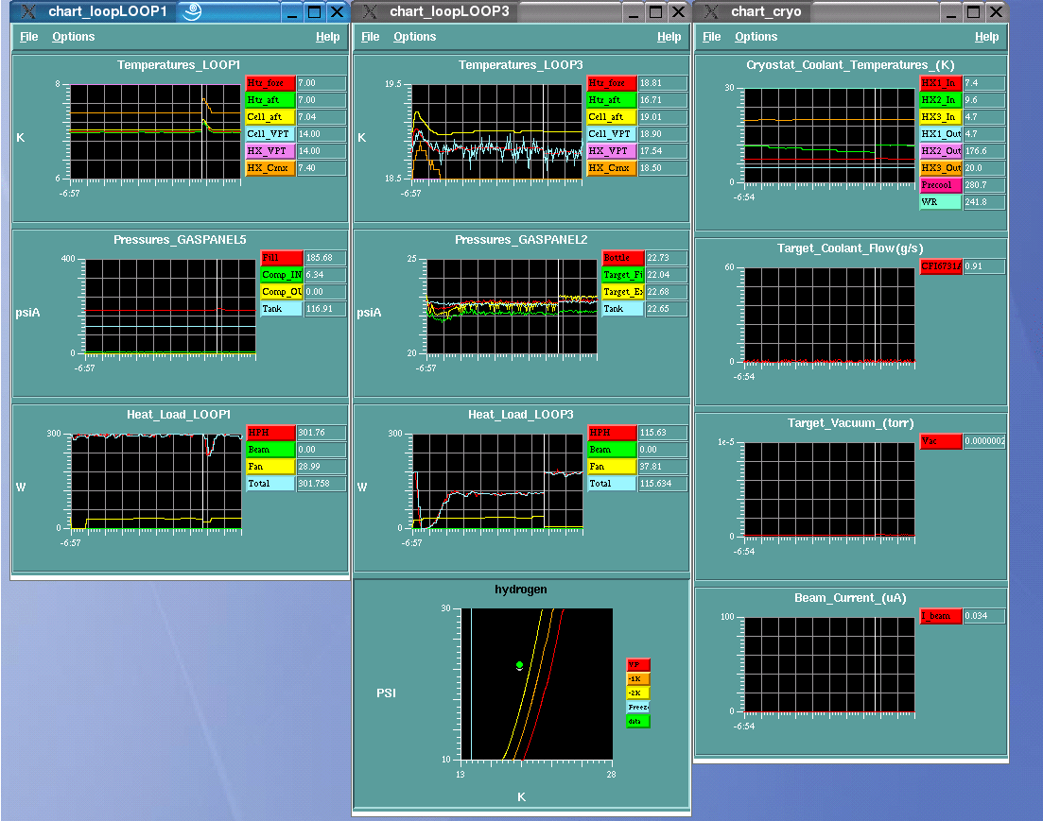Click HX2_Out value 176.6 in chart_cryo
The height and width of the screenshot is (821, 1043).
pos(984,151)
